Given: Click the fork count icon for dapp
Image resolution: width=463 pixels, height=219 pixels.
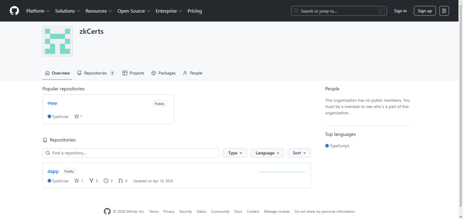Looking at the screenshot, I should click(x=91, y=181).
